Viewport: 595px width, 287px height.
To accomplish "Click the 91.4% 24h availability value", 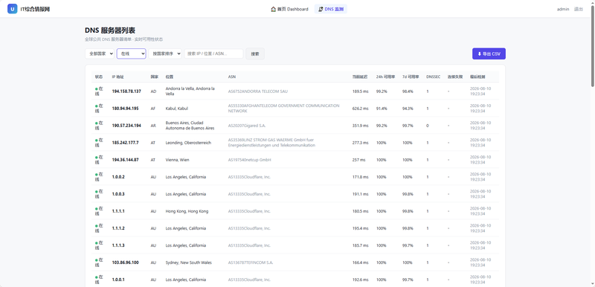I will tap(382, 109).
